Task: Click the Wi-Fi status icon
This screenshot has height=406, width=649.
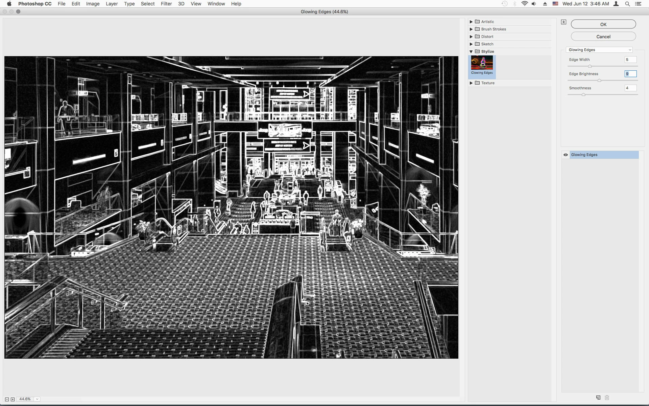Action: pos(525,4)
